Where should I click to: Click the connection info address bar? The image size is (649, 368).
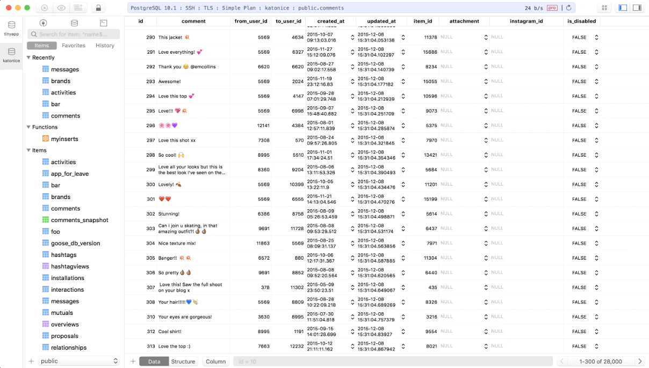(351, 8)
